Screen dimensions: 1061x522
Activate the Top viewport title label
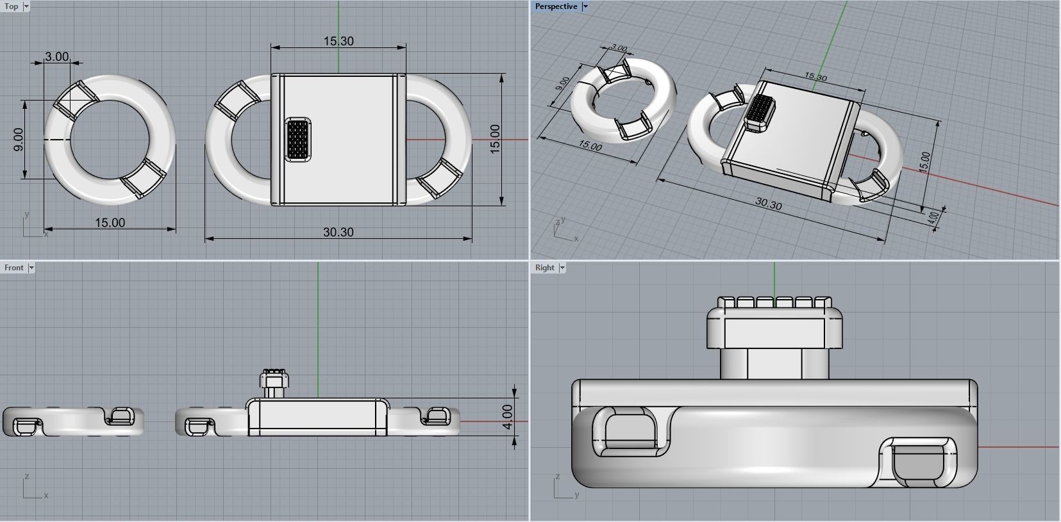tap(12, 6)
